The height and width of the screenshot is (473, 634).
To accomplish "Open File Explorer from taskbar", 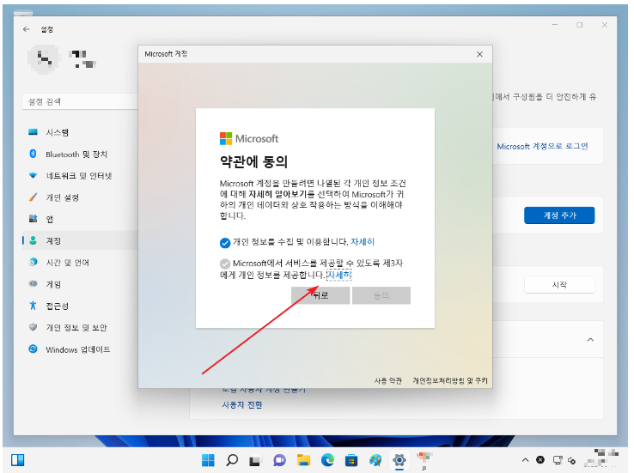I will (x=303, y=460).
